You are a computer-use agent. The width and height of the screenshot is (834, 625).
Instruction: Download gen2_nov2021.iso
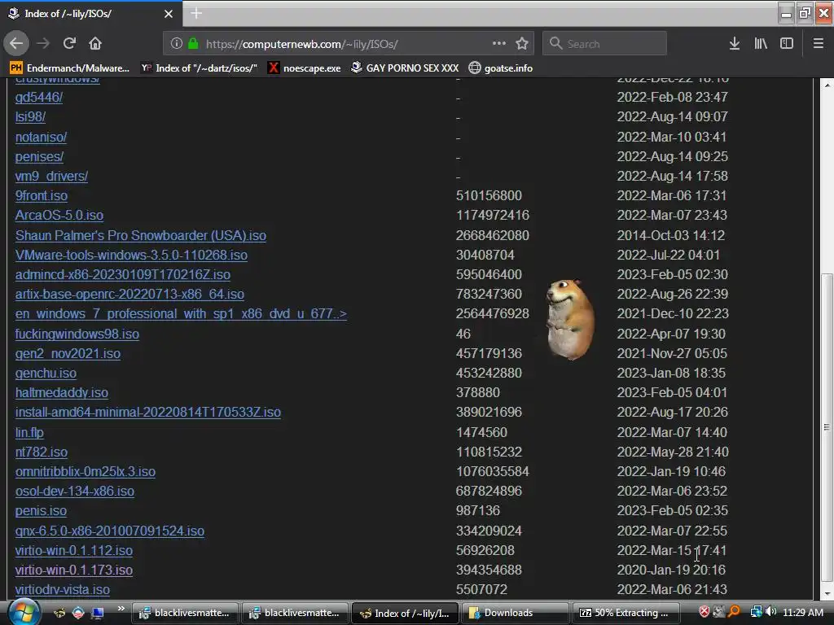click(x=68, y=353)
